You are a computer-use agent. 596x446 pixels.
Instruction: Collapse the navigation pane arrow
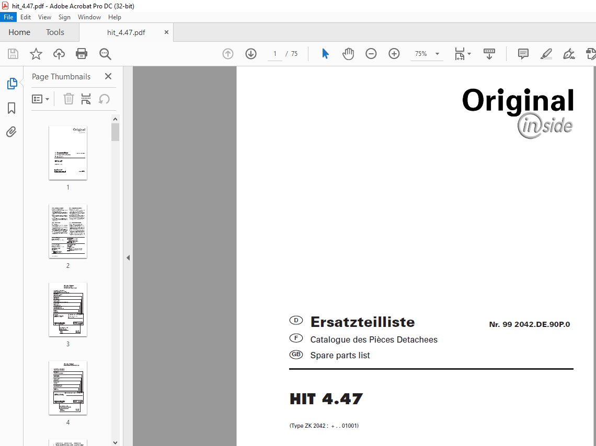pos(128,258)
